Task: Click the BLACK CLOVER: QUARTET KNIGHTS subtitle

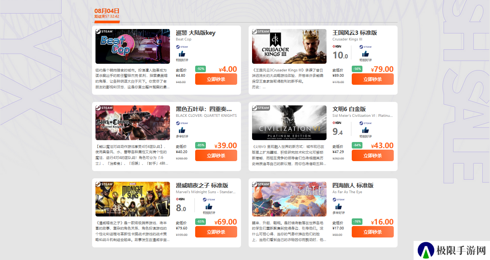Action: [x=206, y=116]
